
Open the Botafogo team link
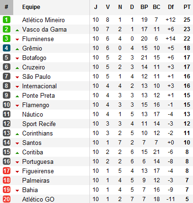[x=34, y=58]
